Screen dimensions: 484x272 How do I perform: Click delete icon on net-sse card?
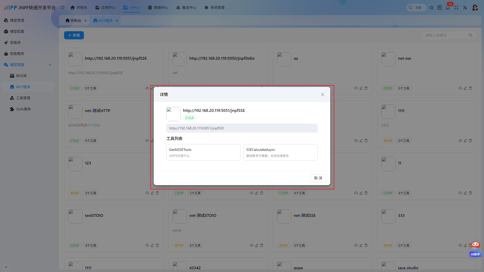click(x=470, y=88)
